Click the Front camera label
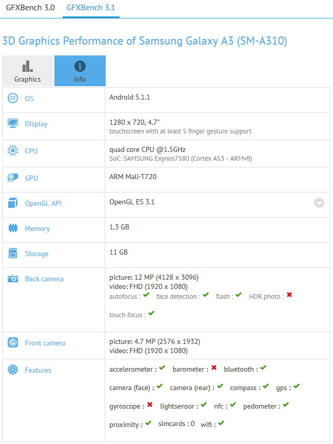This screenshot has height=444, width=333. coord(45,343)
